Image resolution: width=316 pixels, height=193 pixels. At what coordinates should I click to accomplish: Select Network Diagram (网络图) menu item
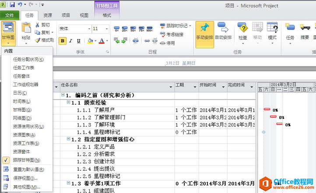click(x=22, y=118)
